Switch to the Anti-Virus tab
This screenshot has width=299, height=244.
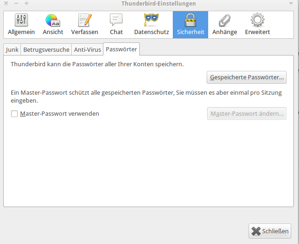tap(88, 49)
